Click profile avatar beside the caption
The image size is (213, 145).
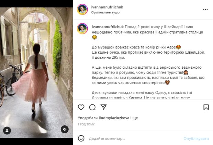82,29
